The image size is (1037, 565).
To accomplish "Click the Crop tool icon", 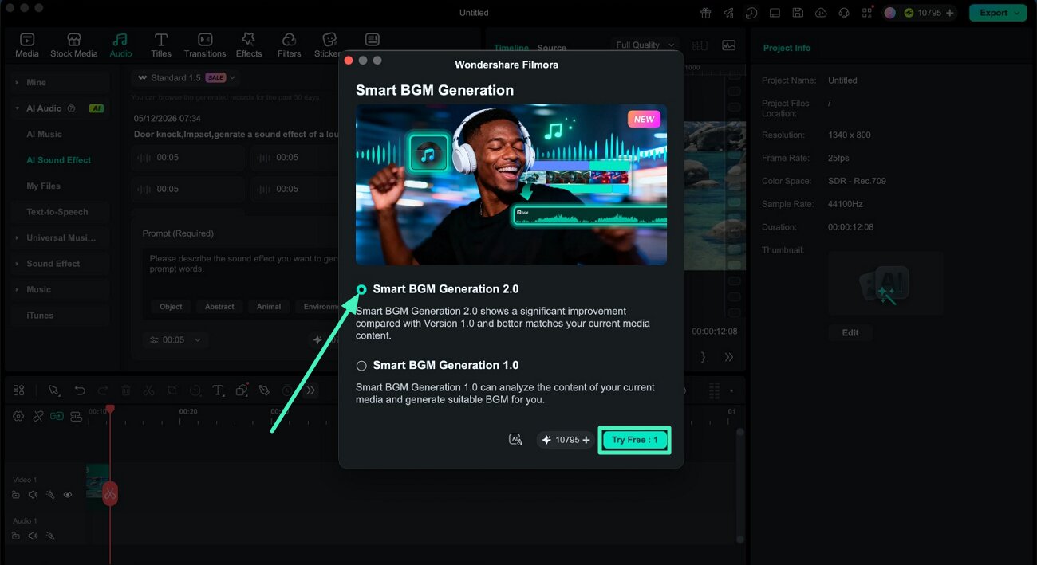I will coord(172,390).
